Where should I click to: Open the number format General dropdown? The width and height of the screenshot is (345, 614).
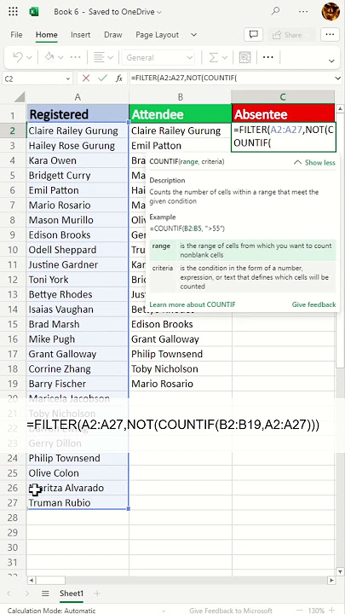pos(158,58)
